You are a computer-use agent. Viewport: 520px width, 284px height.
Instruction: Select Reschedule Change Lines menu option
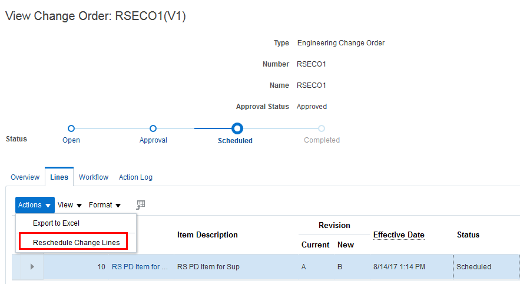(x=76, y=242)
